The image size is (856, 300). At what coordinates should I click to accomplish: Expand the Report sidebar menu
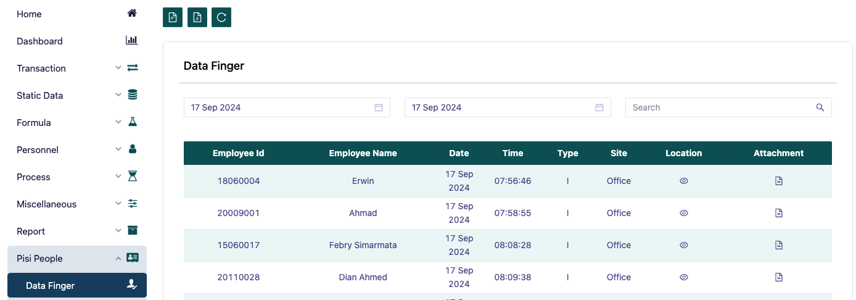click(77, 231)
